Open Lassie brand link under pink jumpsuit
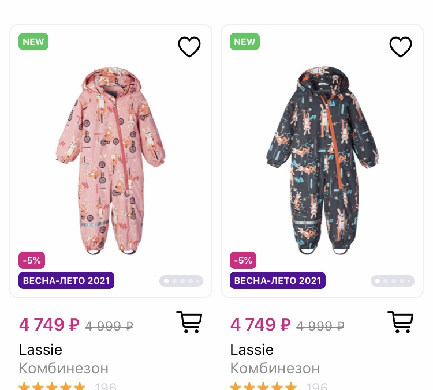Screen dimensions: 433x390 pos(40,350)
